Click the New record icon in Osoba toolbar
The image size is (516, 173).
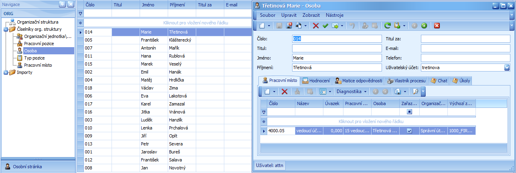pos(261,26)
